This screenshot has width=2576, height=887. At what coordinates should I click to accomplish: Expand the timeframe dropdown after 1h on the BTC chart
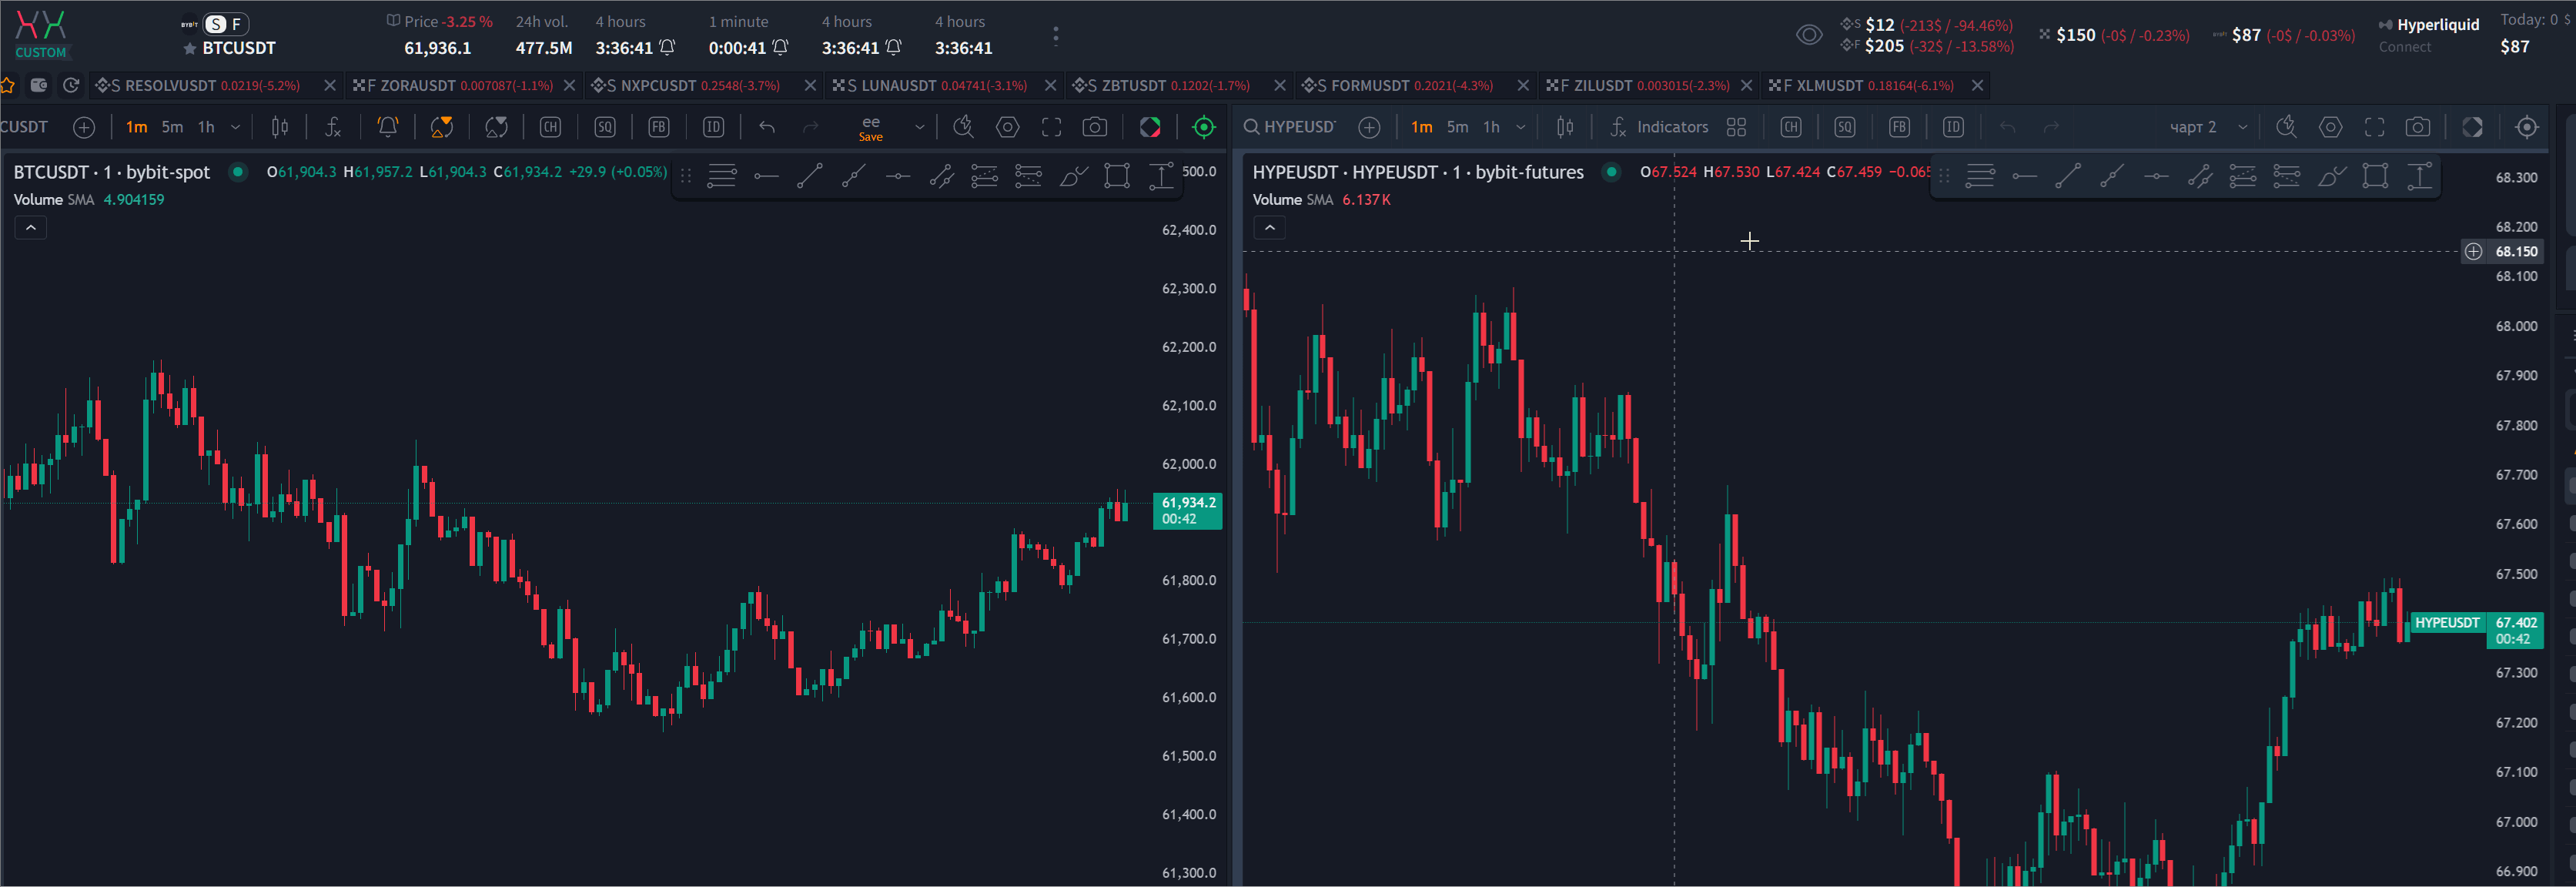[235, 127]
